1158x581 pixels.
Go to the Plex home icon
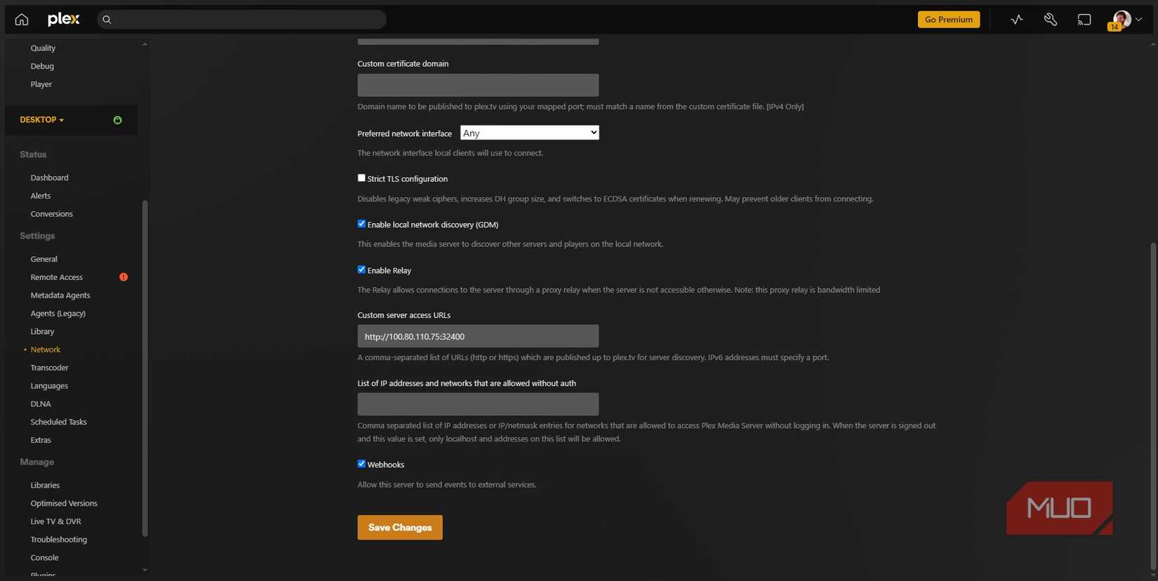click(22, 19)
